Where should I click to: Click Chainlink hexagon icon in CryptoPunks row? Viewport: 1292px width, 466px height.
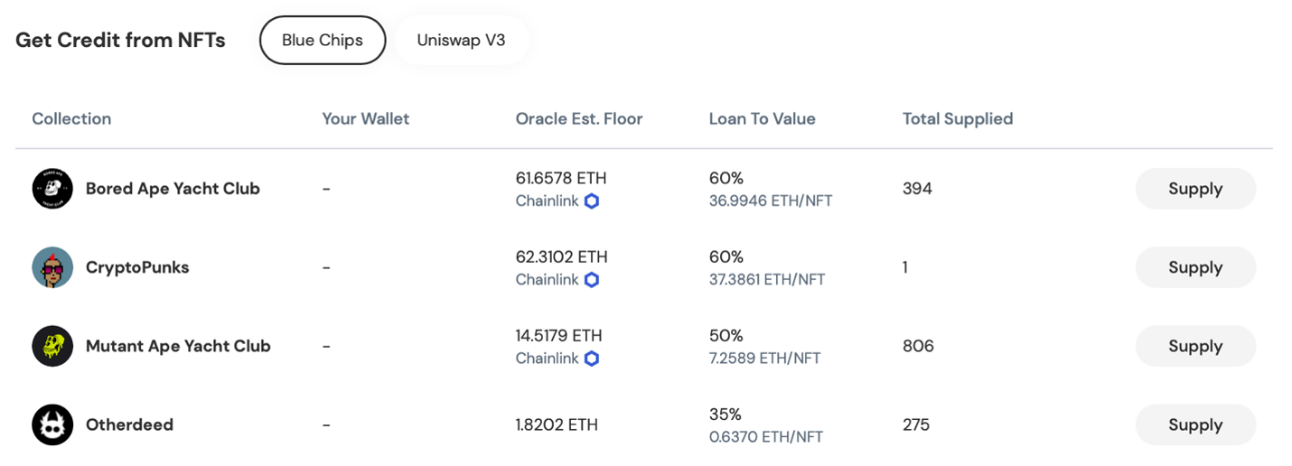click(592, 280)
